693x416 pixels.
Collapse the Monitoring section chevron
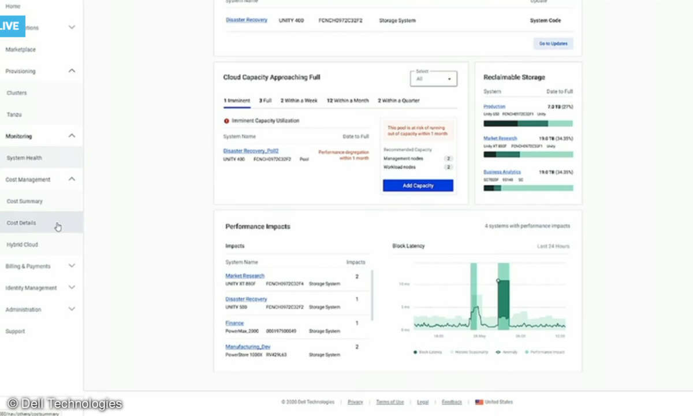tap(72, 136)
